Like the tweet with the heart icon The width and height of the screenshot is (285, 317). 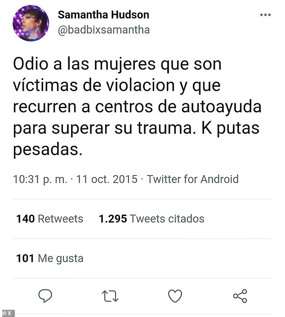(175, 296)
